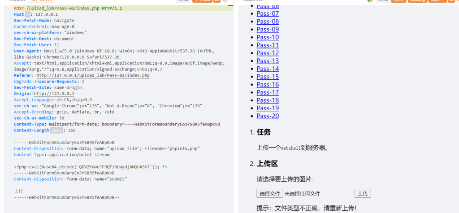459x213 pixels.
Task: Click the Sec-Fetch-User: ?1 header
Action: click(x=36, y=45)
